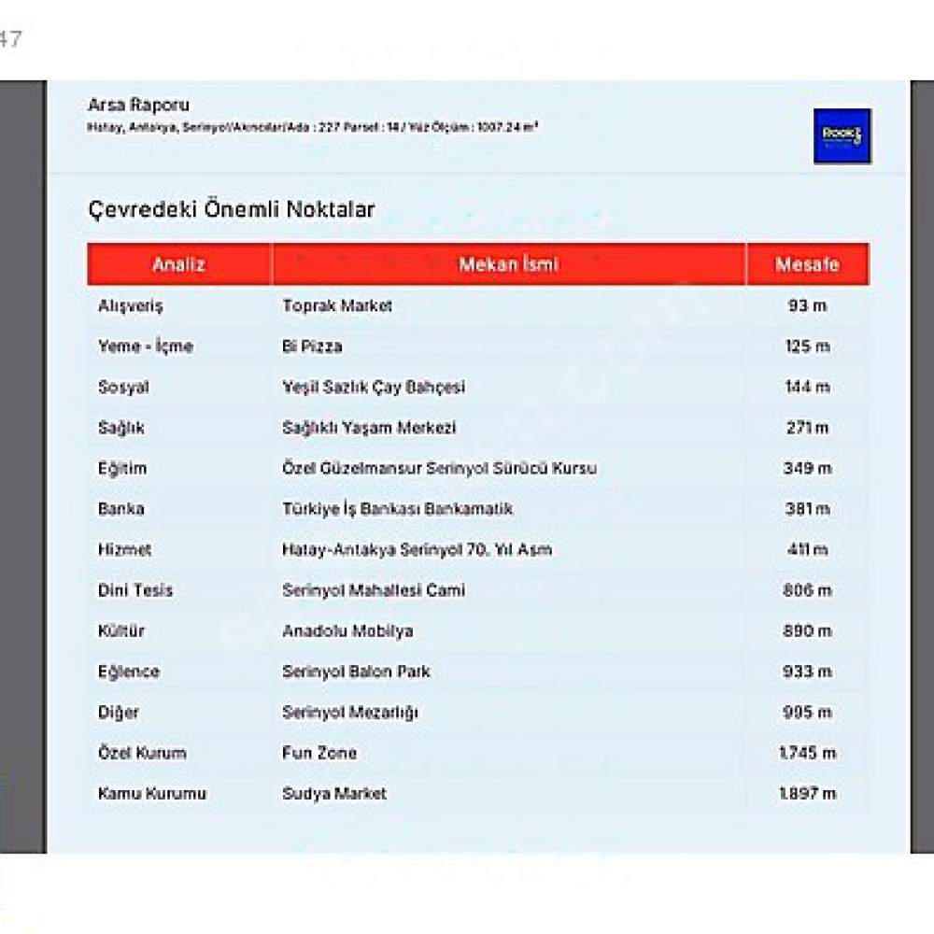Click the 271 m distance value
Viewport: 934px width, 934px height.
click(808, 427)
